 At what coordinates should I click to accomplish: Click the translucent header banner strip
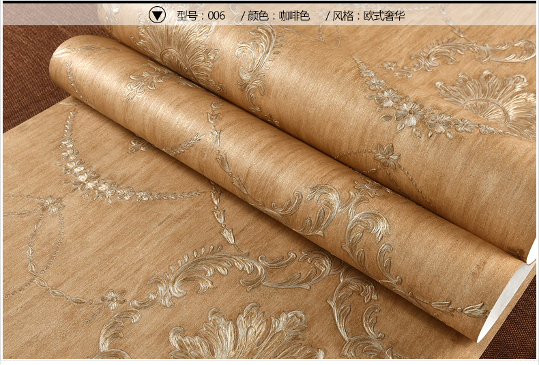[x=269, y=14]
